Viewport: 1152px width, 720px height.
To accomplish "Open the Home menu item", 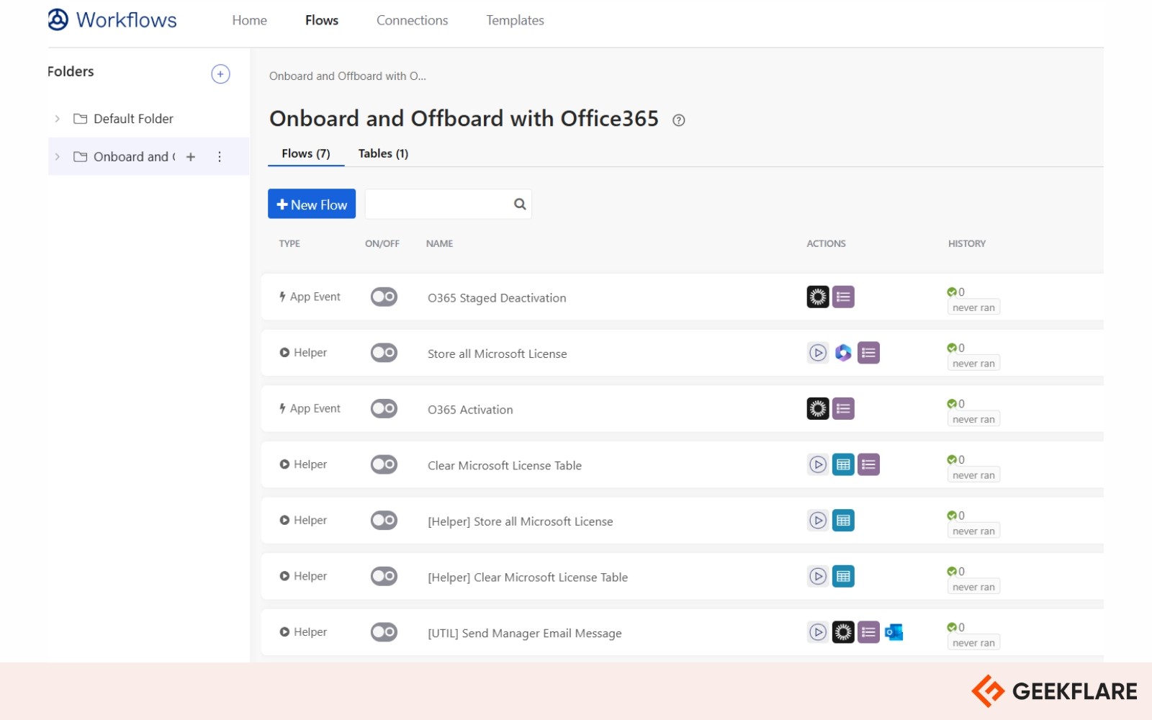I will pos(249,20).
